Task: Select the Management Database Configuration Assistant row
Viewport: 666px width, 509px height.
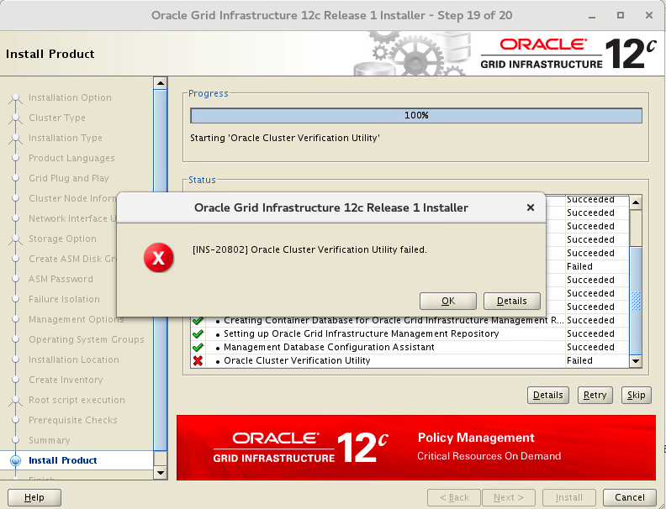Action: 410,347
